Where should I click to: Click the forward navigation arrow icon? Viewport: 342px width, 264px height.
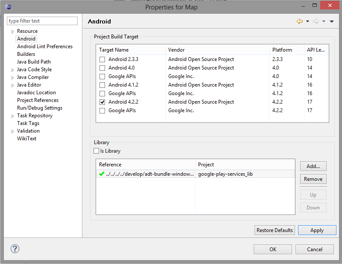(316, 21)
